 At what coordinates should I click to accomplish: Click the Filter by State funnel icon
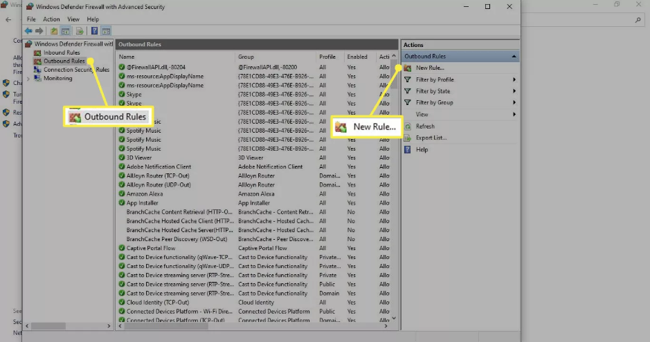pos(408,91)
